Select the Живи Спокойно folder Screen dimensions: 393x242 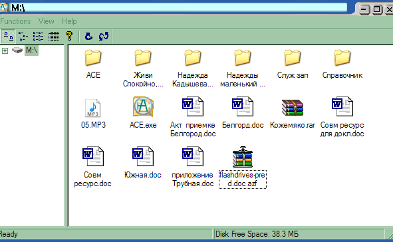tap(143, 68)
